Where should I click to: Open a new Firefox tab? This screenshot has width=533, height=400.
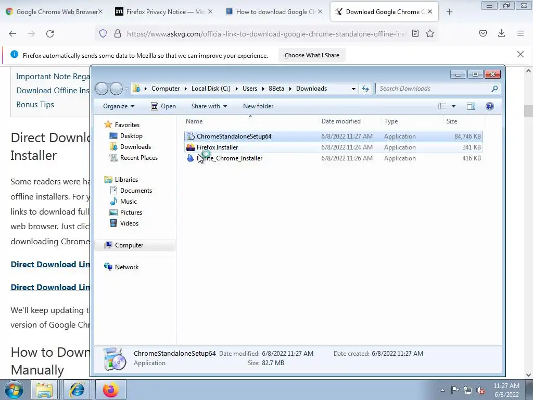(449, 12)
